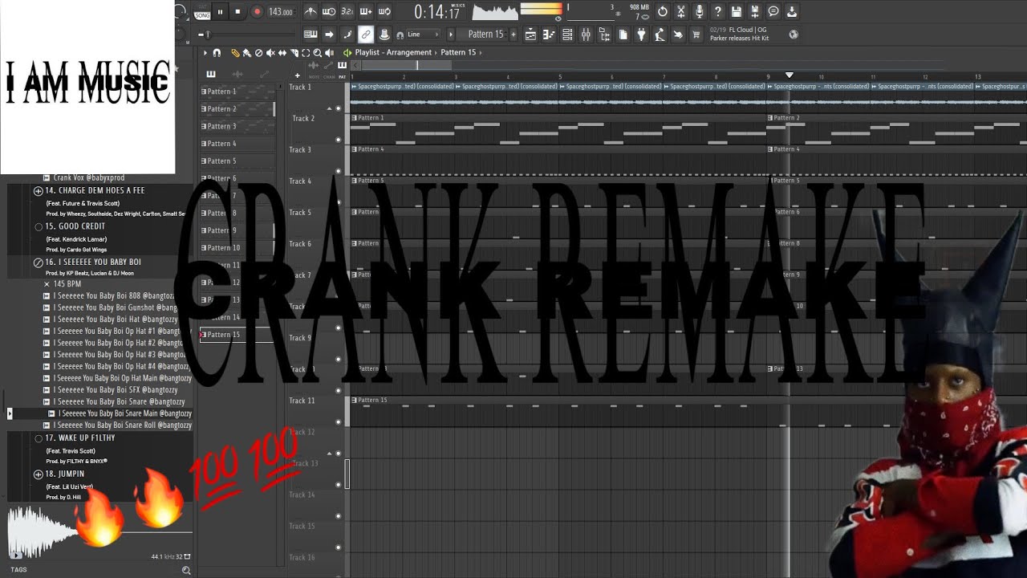This screenshot has width=1027, height=578.
Task: Select the Mute tool in playlist
Action: (x=270, y=53)
